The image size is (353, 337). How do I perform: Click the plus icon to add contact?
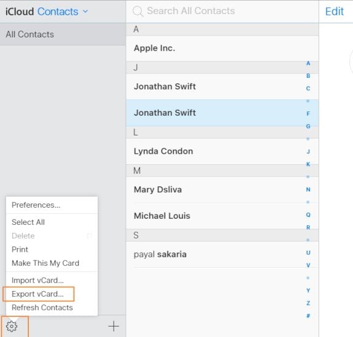click(x=114, y=326)
